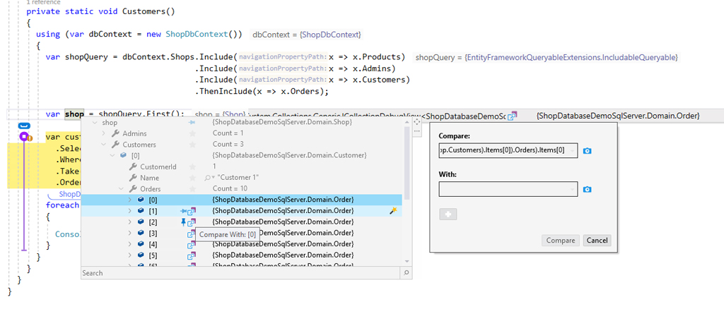Open compare for Orders item [2]
Image resolution: width=724 pixels, height=314 pixels.
click(x=191, y=222)
